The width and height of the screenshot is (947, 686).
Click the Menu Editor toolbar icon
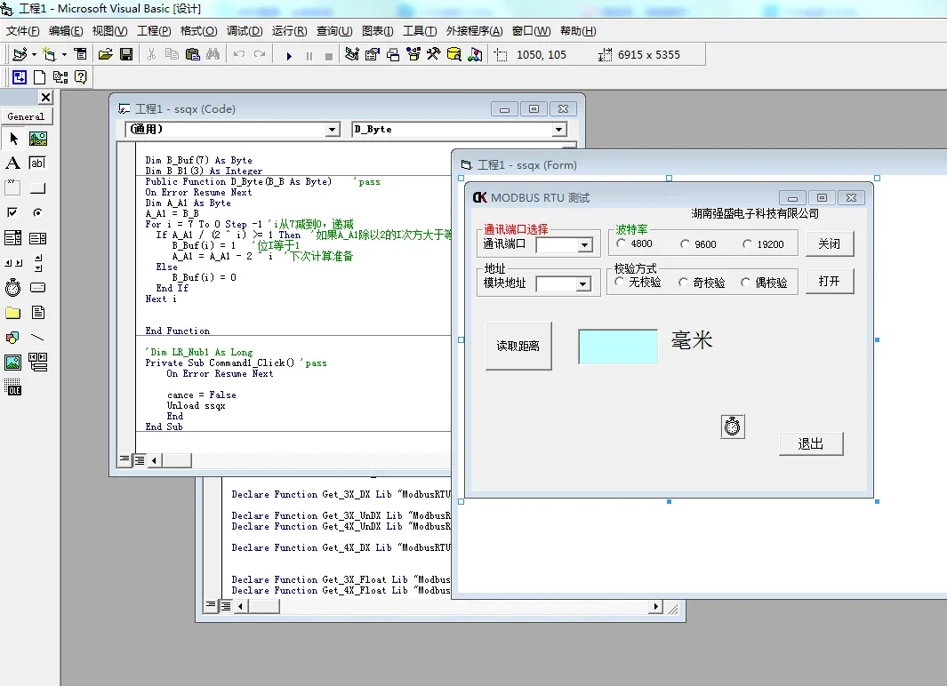[x=80, y=55]
